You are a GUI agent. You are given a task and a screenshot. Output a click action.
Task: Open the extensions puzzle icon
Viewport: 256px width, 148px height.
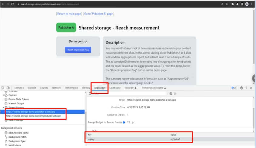tap(233, 4)
